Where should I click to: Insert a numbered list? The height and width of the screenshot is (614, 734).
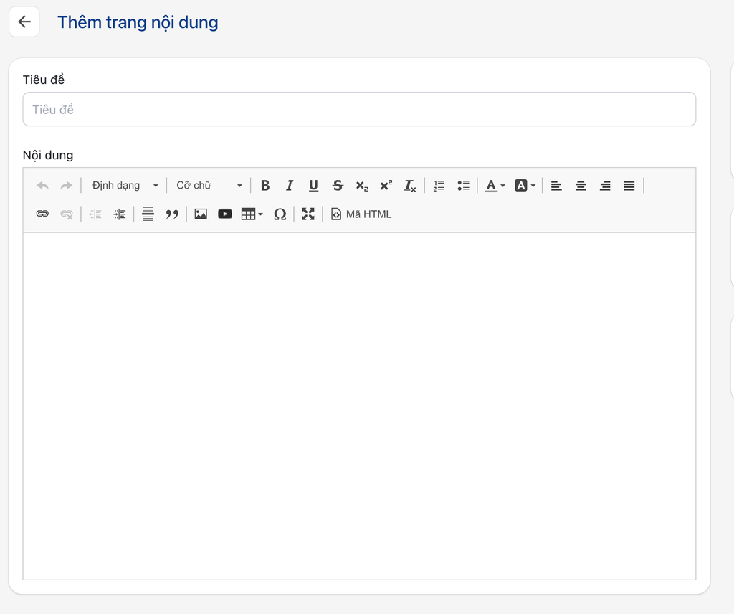coord(439,186)
